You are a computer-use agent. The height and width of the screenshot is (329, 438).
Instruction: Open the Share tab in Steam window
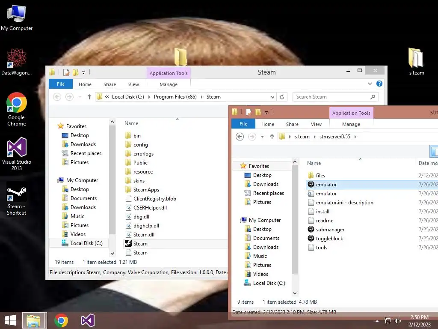(109, 84)
